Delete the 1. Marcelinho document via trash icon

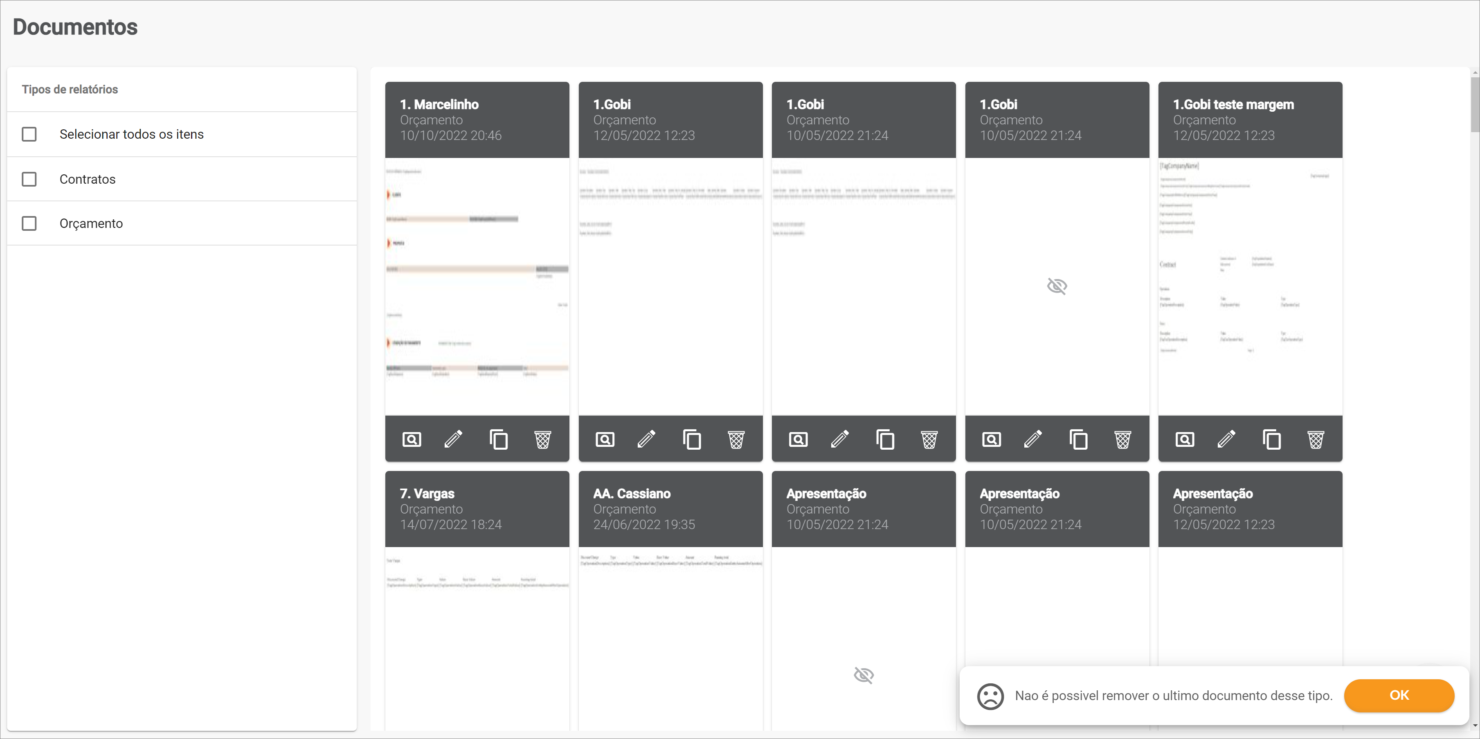(543, 439)
